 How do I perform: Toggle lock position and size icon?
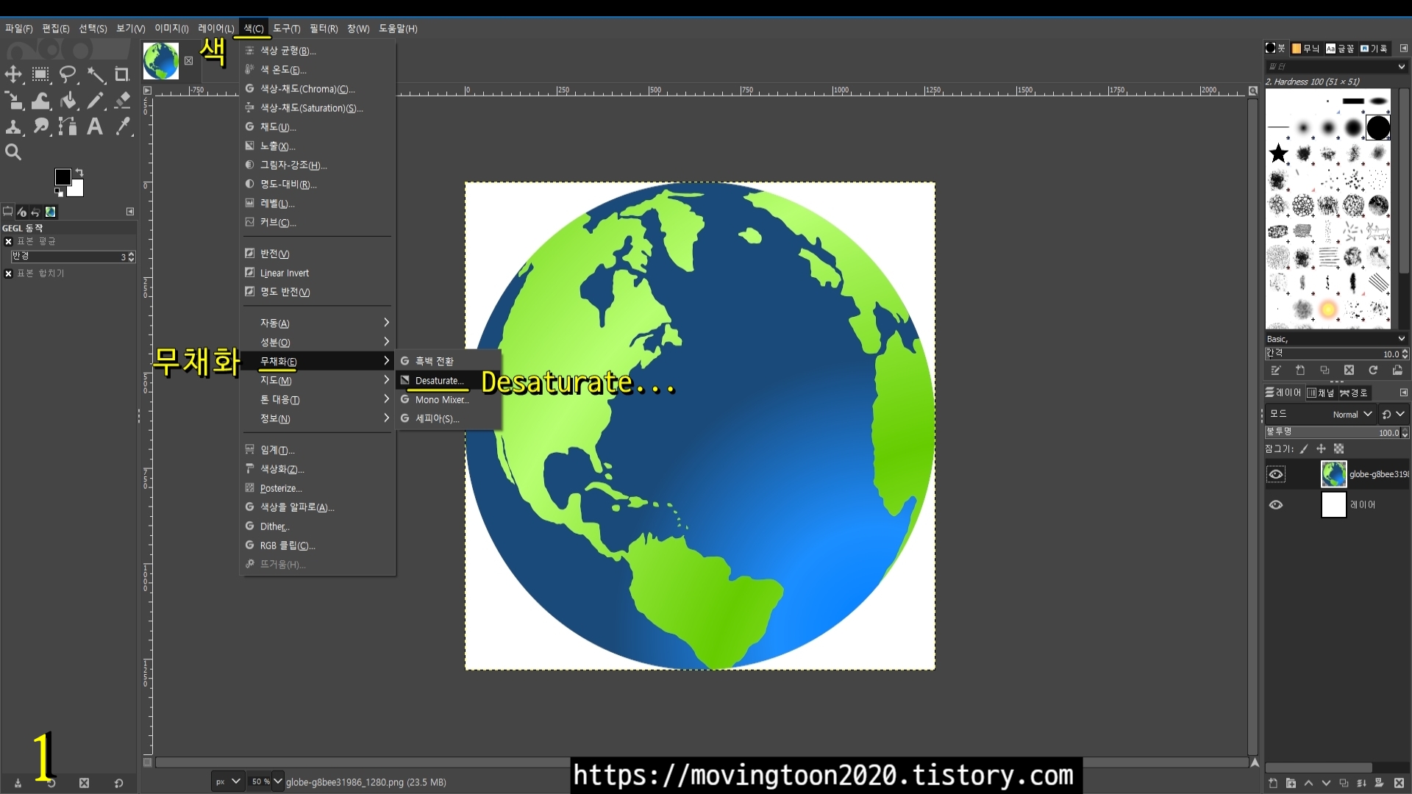pyautogui.click(x=1321, y=448)
